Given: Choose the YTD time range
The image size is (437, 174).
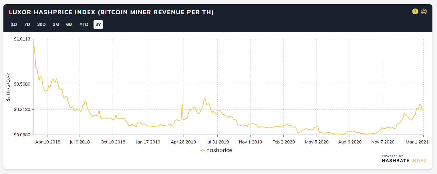Looking at the screenshot, I should (x=84, y=25).
